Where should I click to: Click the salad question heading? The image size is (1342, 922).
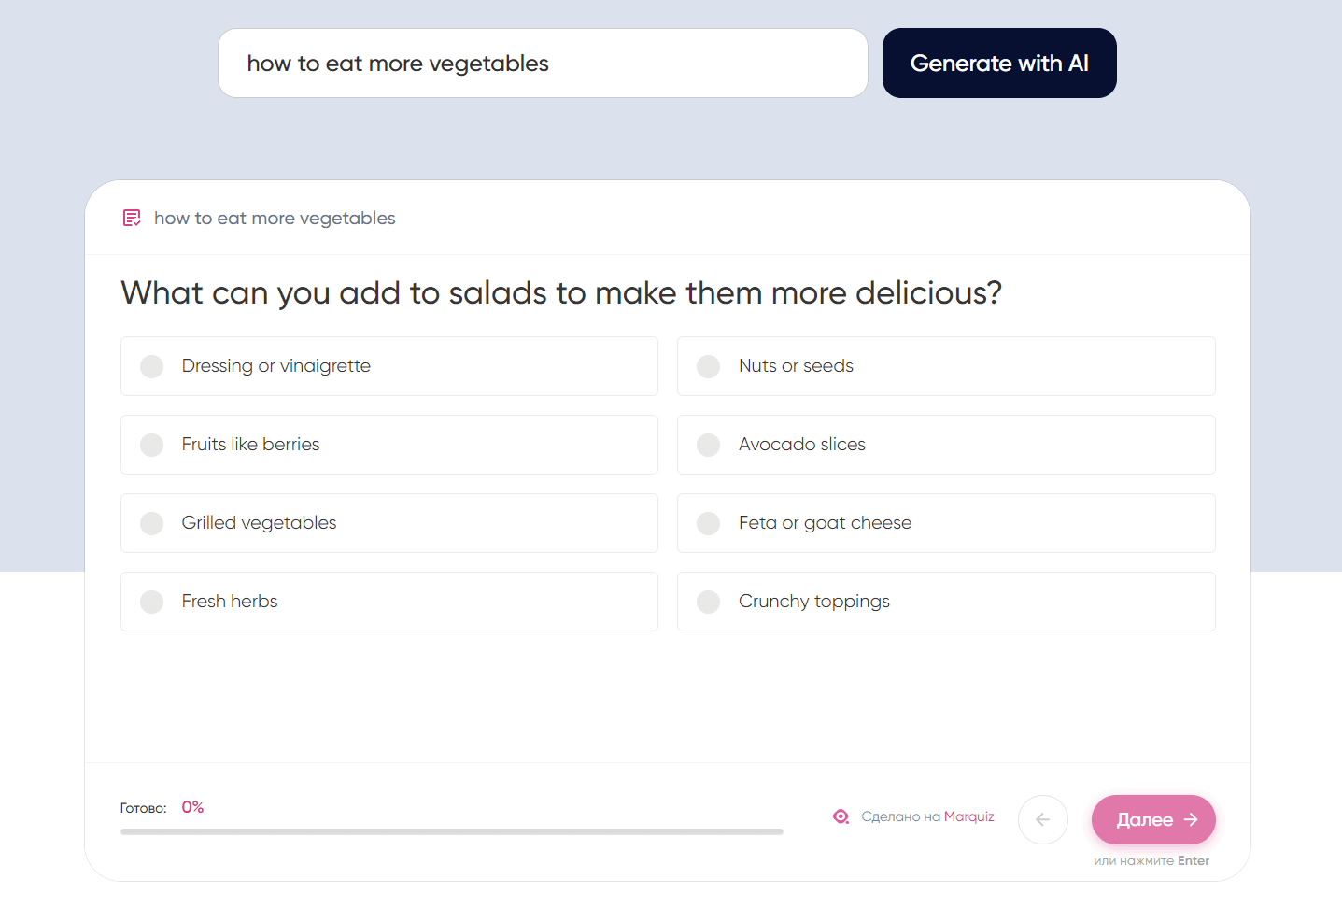pyautogui.click(x=560, y=293)
